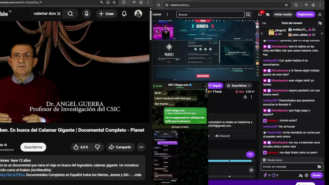Click JUGAR DE NUEVO in the stream

(x=203, y=76)
